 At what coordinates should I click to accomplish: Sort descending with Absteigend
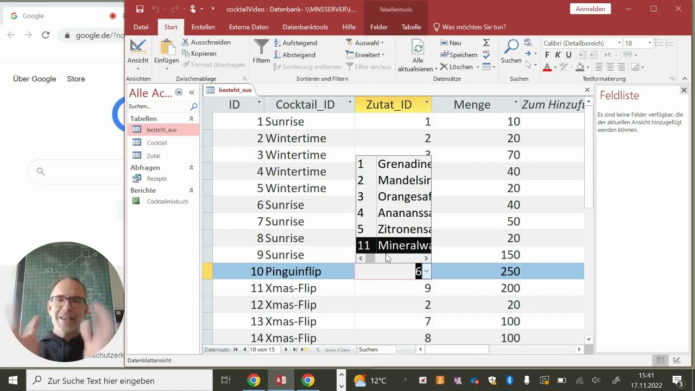(294, 55)
